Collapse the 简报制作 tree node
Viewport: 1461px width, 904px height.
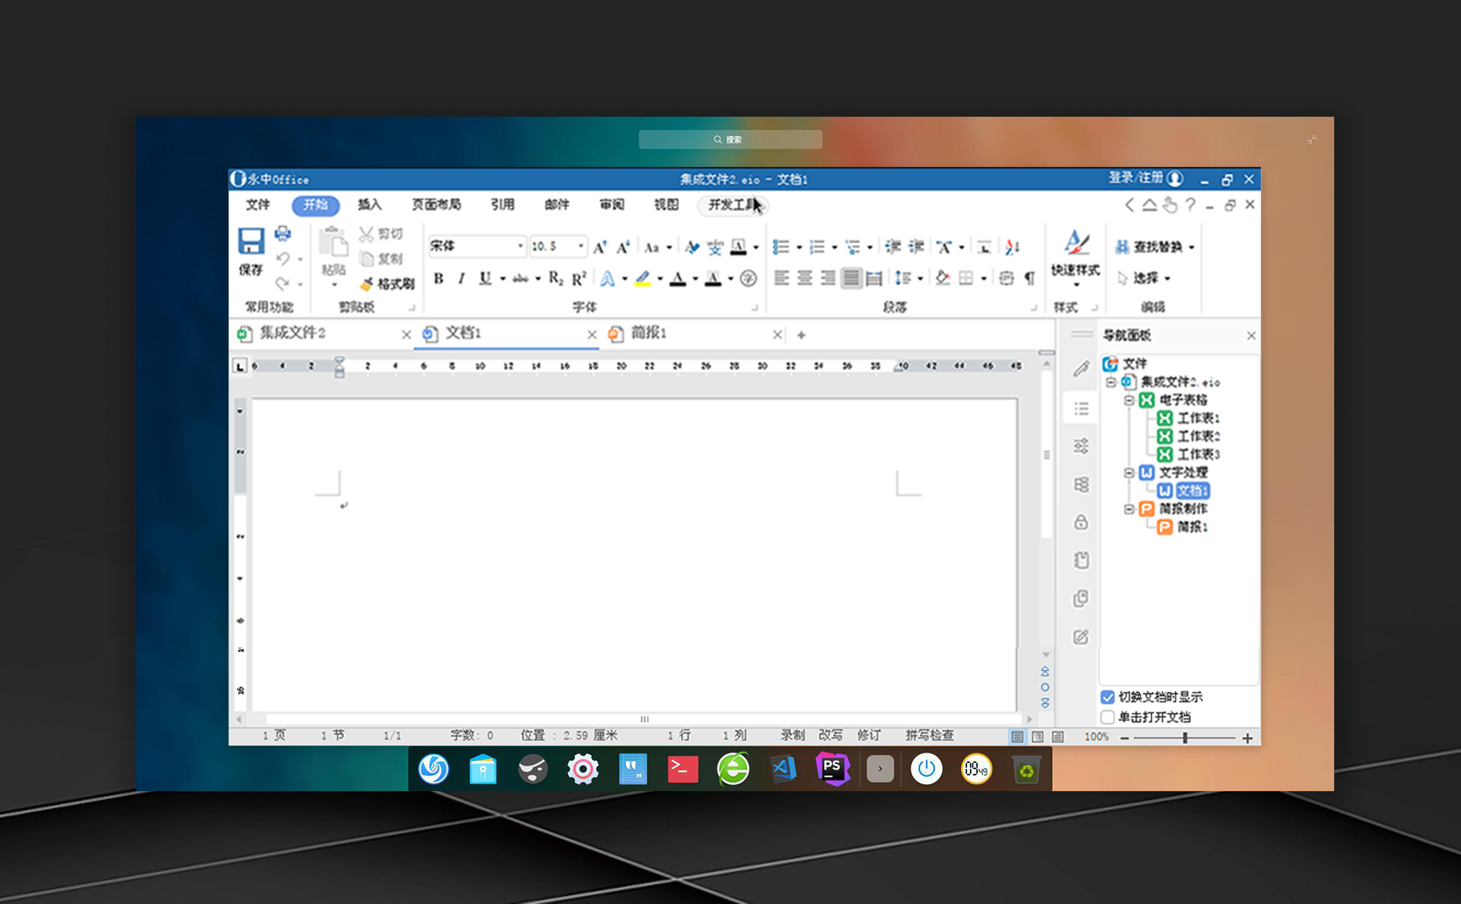point(1129,508)
